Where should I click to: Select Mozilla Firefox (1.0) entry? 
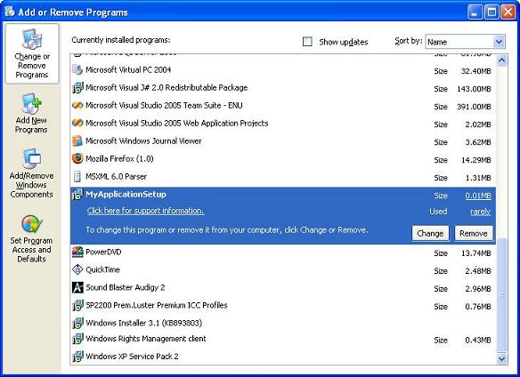tap(283, 158)
